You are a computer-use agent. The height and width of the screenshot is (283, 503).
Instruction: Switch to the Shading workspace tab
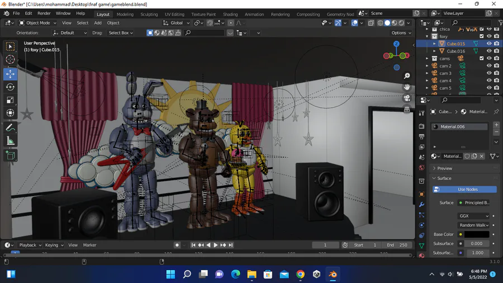click(230, 14)
